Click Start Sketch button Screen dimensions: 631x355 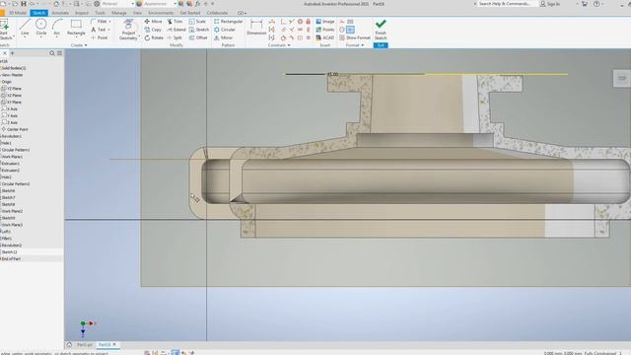pyautogui.click(x=6, y=30)
